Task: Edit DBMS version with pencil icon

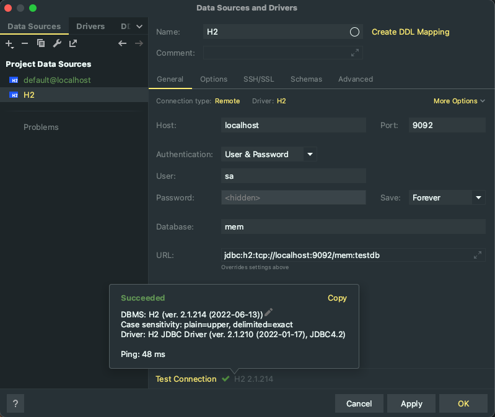Action: (x=268, y=312)
